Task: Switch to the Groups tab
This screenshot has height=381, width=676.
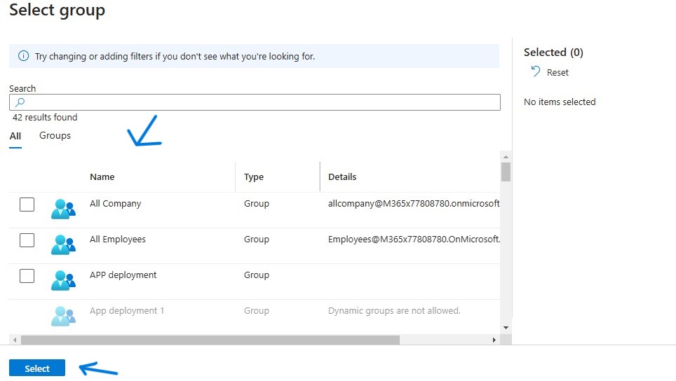Action: (55, 136)
